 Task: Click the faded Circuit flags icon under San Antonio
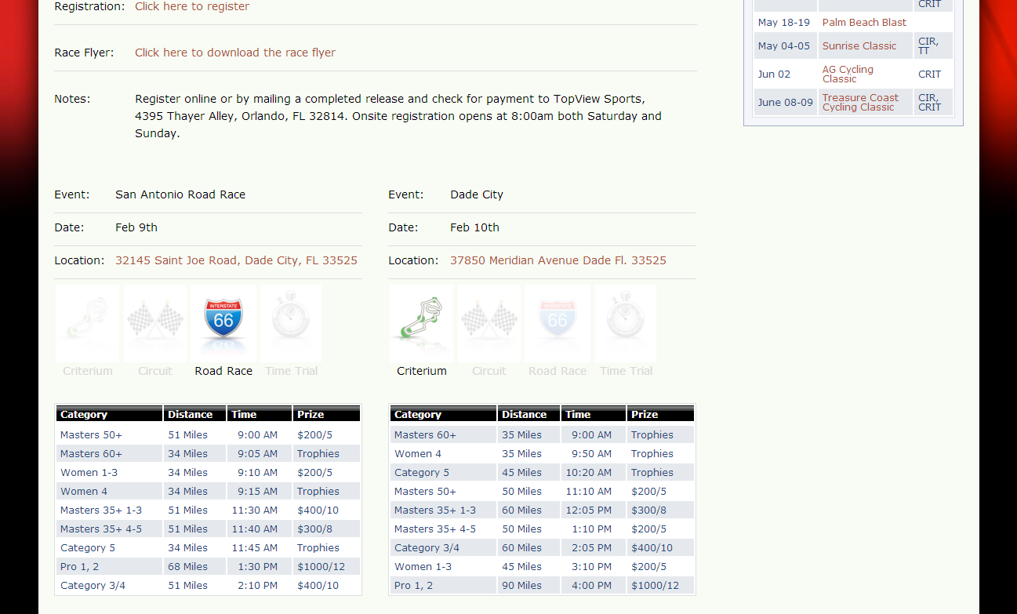point(155,322)
